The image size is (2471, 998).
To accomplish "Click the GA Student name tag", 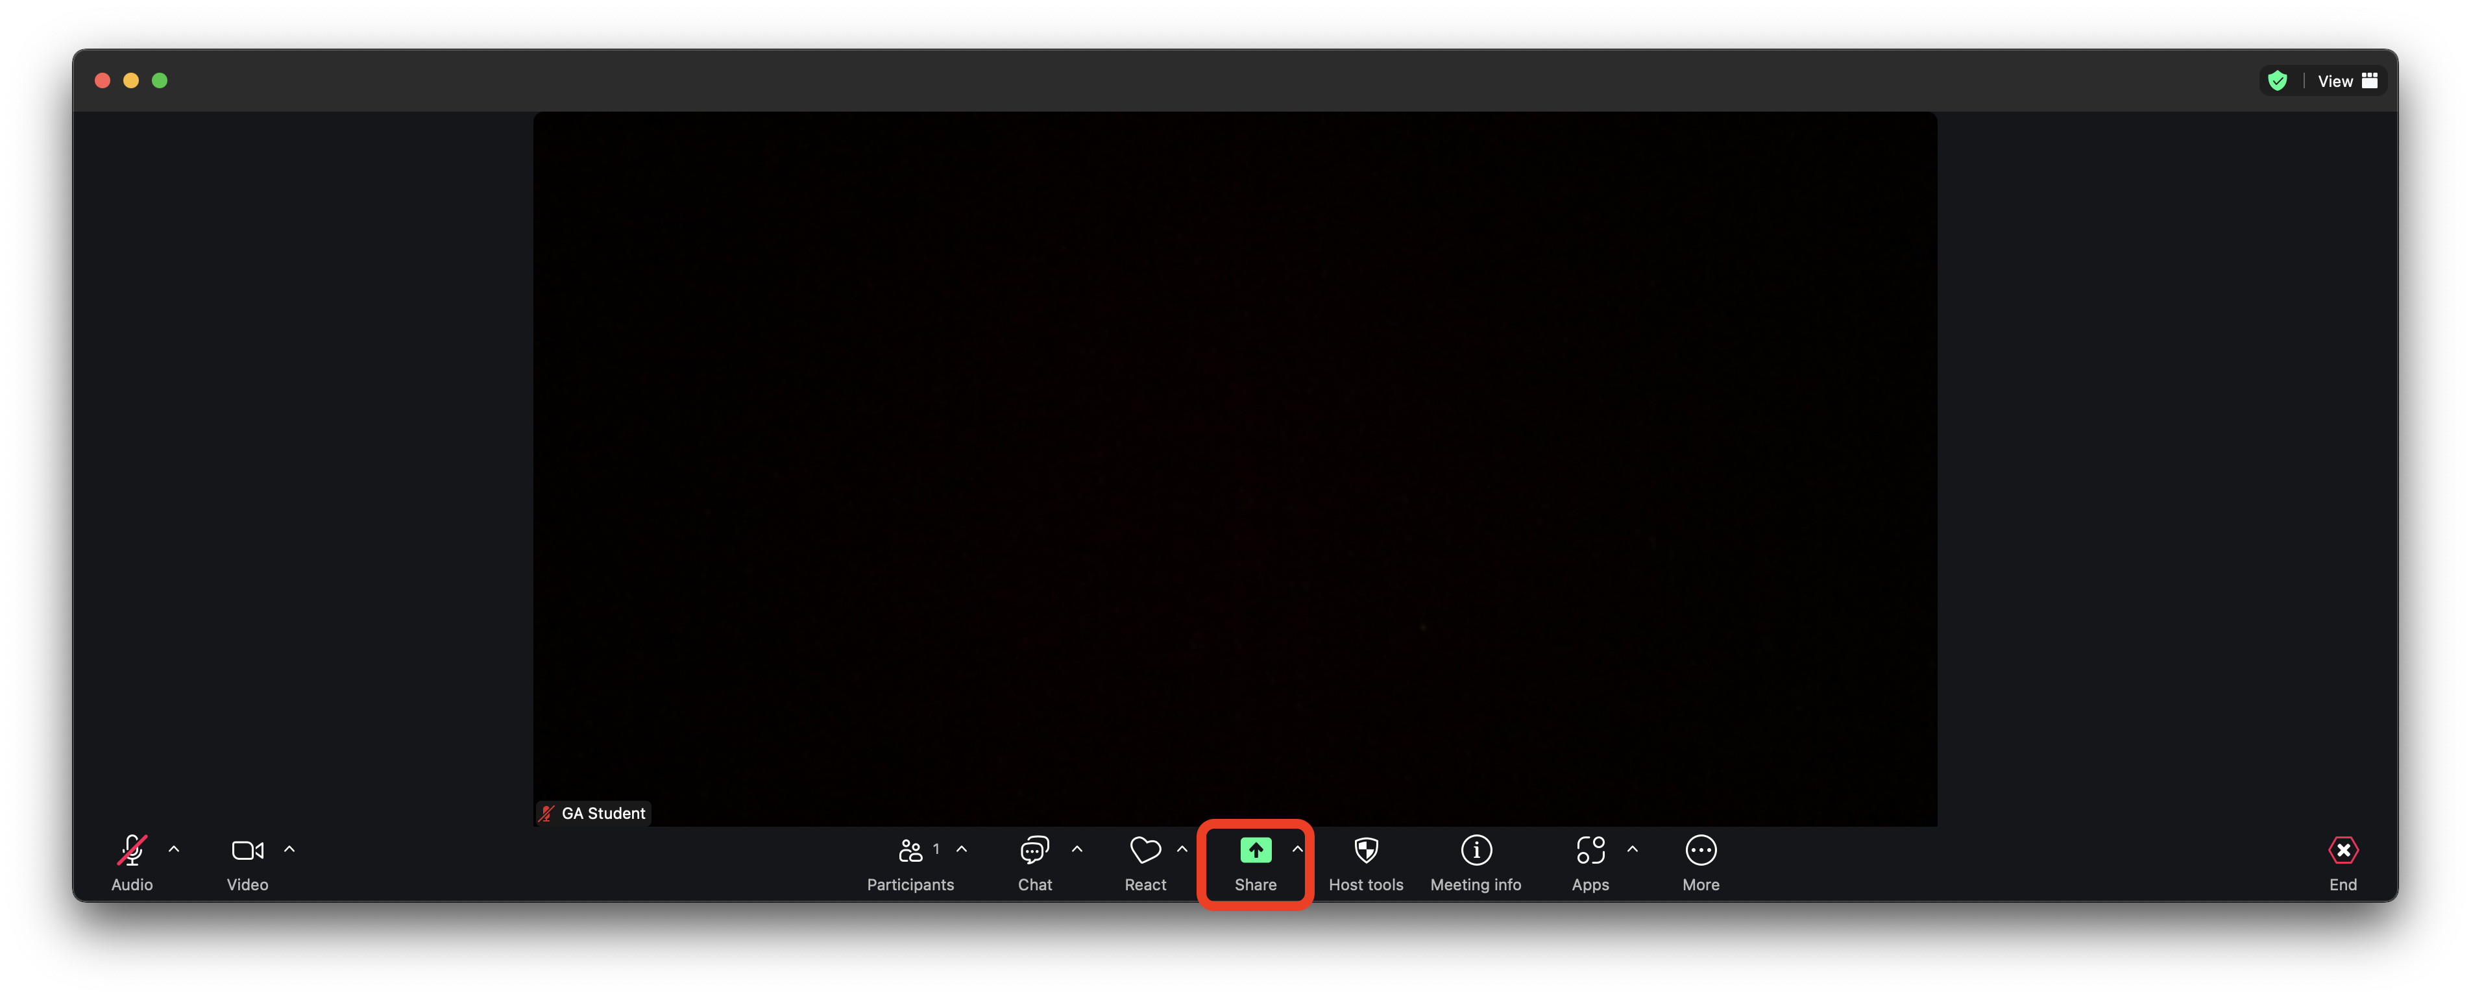I will [x=593, y=813].
